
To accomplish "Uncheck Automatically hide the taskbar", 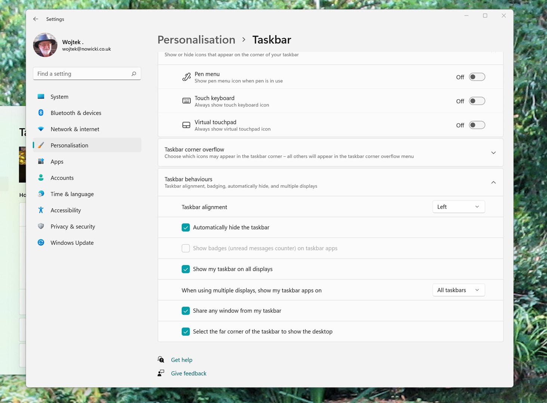I will (x=186, y=228).
